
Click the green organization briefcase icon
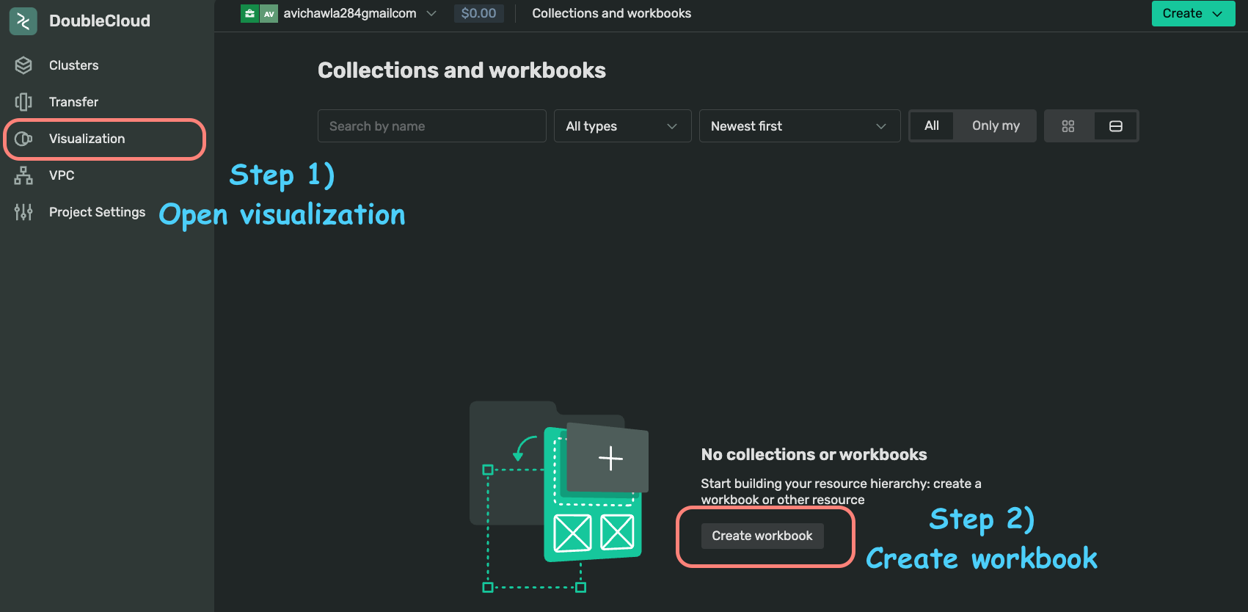[249, 13]
